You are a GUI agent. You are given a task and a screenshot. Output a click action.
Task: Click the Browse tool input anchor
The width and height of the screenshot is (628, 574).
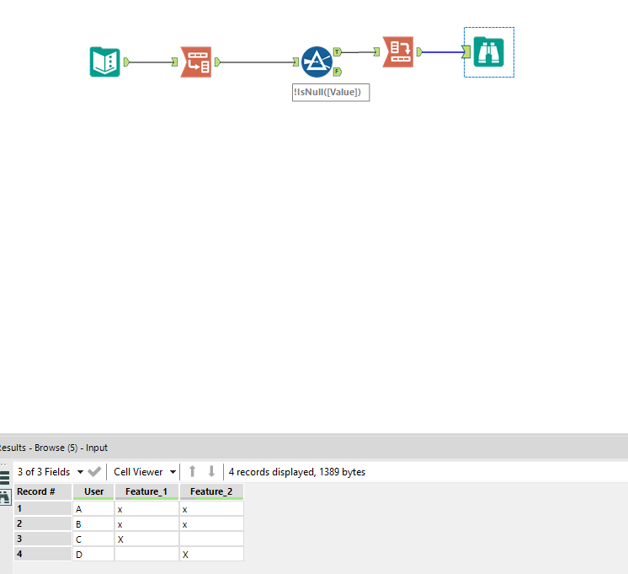pos(466,51)
